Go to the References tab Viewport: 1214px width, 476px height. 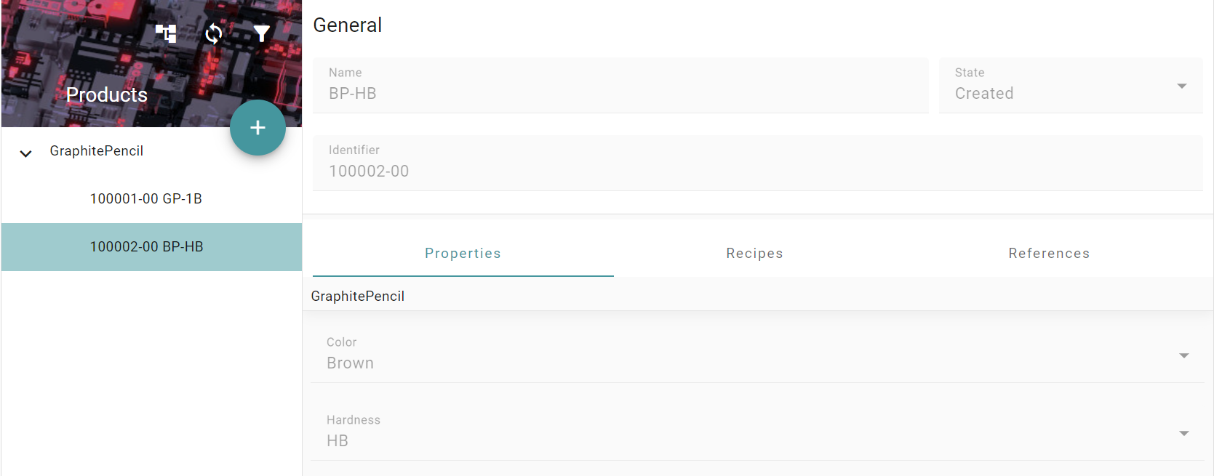(1049, 254)
